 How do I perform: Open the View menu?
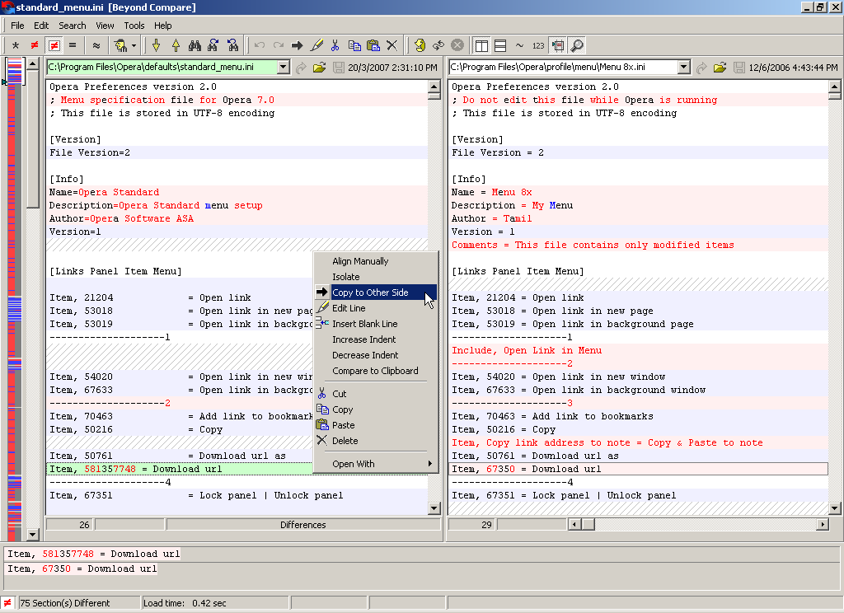[x=105, y=26]
